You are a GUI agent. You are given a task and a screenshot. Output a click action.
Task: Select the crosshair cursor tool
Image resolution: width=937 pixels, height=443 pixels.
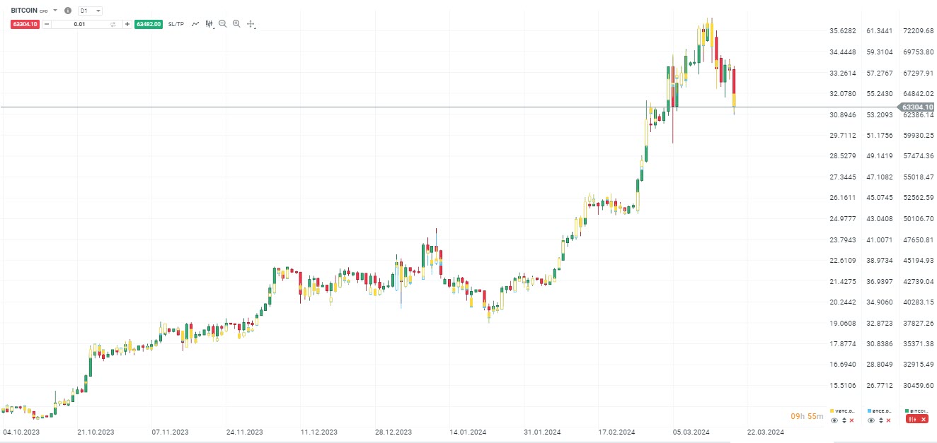(251, 24)
